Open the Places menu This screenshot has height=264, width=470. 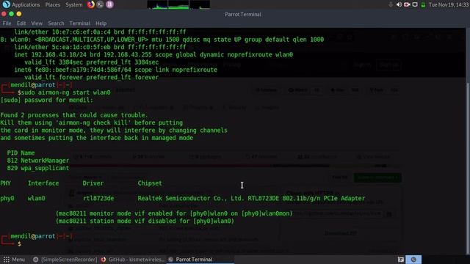[x=52, y=4]
